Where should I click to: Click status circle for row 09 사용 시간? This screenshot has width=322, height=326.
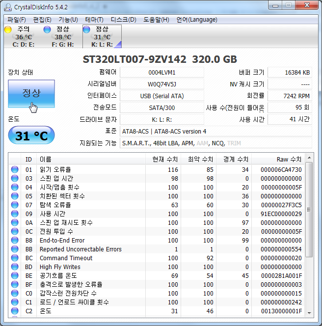tap(15, 214)
